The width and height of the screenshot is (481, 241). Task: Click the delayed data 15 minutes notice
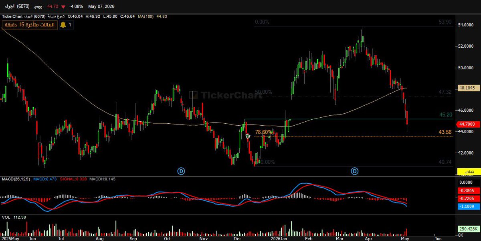point(30,25)
